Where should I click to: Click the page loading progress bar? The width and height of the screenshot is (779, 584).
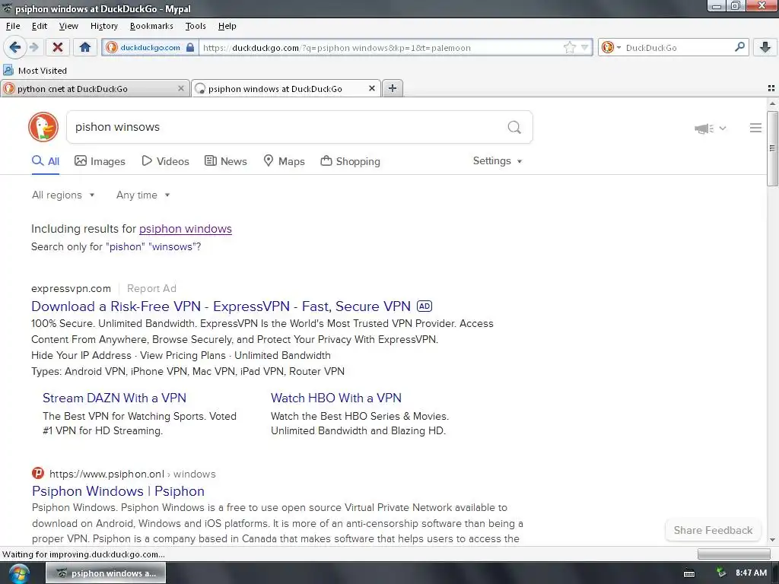(734, 554)
